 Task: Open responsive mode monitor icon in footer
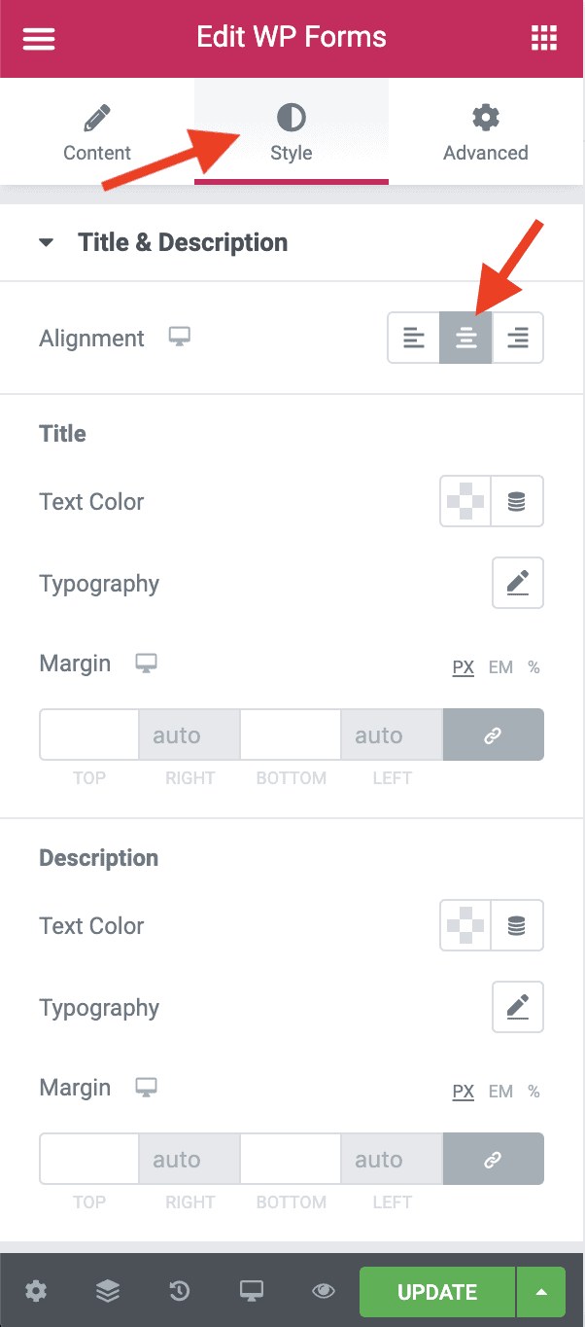252,1292
